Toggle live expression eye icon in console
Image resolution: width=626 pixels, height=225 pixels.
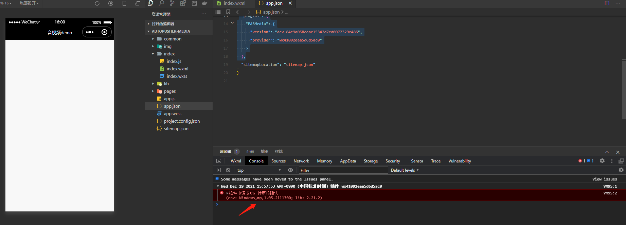290,170
